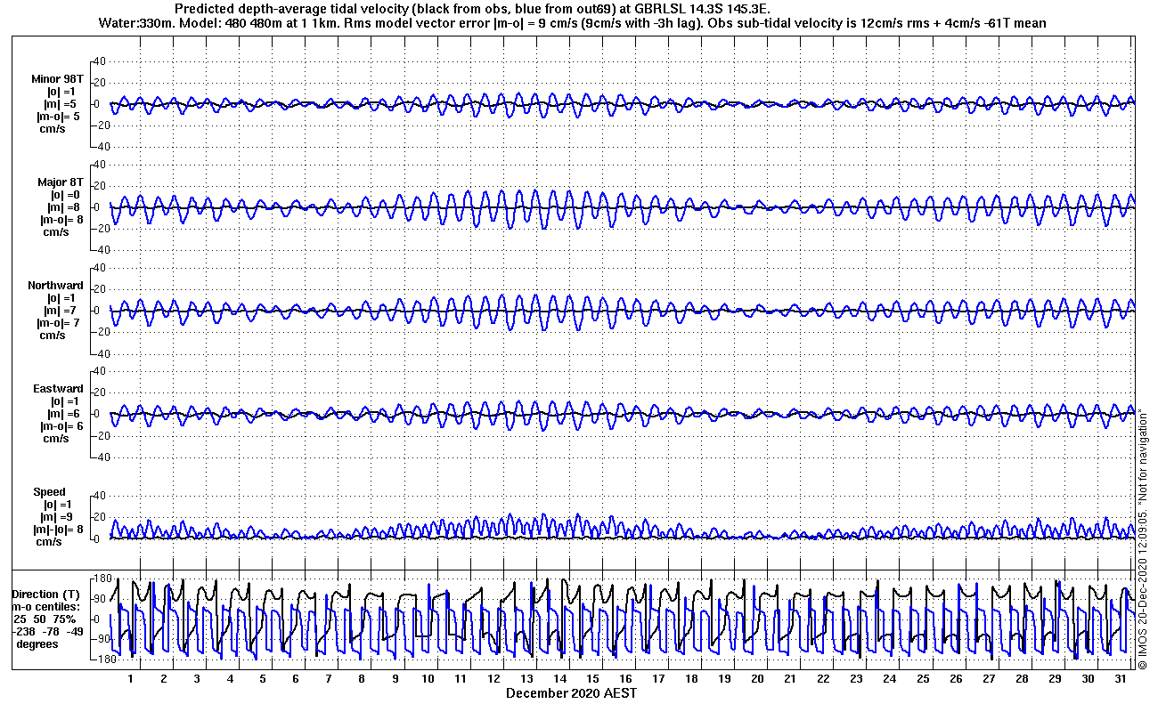Click day '20' tick label on the date axis
Image resolution: width=1158 pixels, height=712 pixels.
(x=757, y=679)
